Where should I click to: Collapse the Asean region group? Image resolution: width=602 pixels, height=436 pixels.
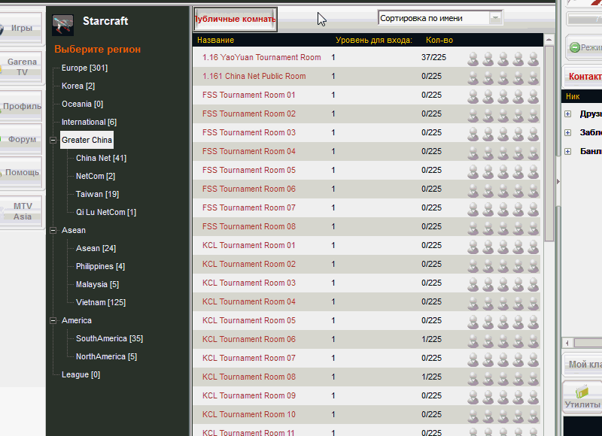tap(53, 230)
